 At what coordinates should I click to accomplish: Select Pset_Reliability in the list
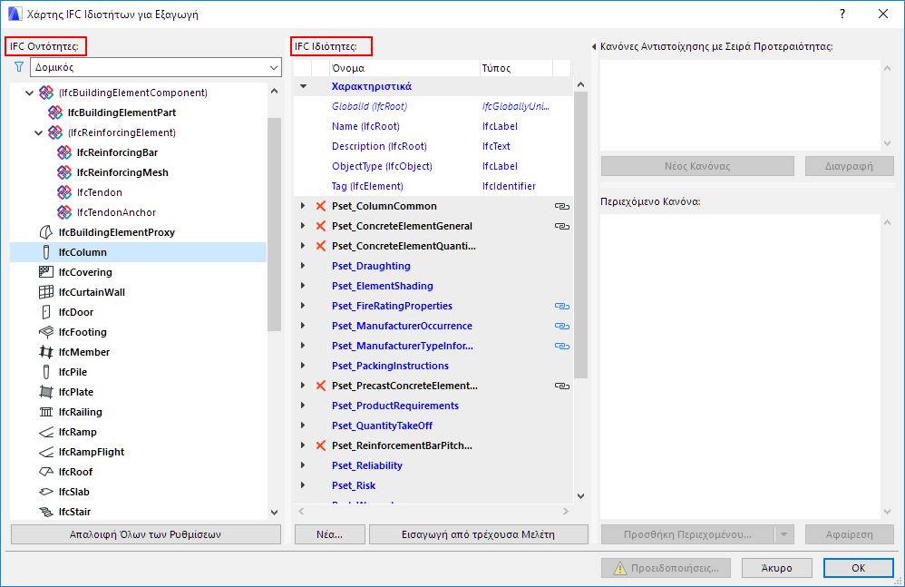point(433,465)
